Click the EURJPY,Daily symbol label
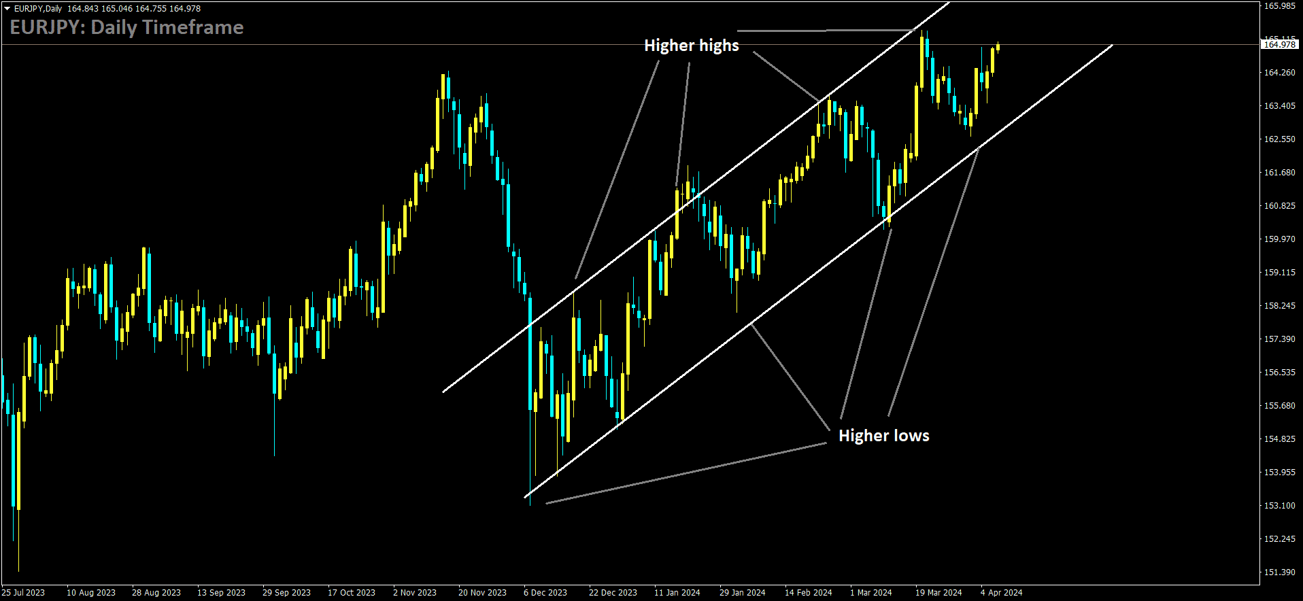The image size is (1303, 601). point(38,9)
